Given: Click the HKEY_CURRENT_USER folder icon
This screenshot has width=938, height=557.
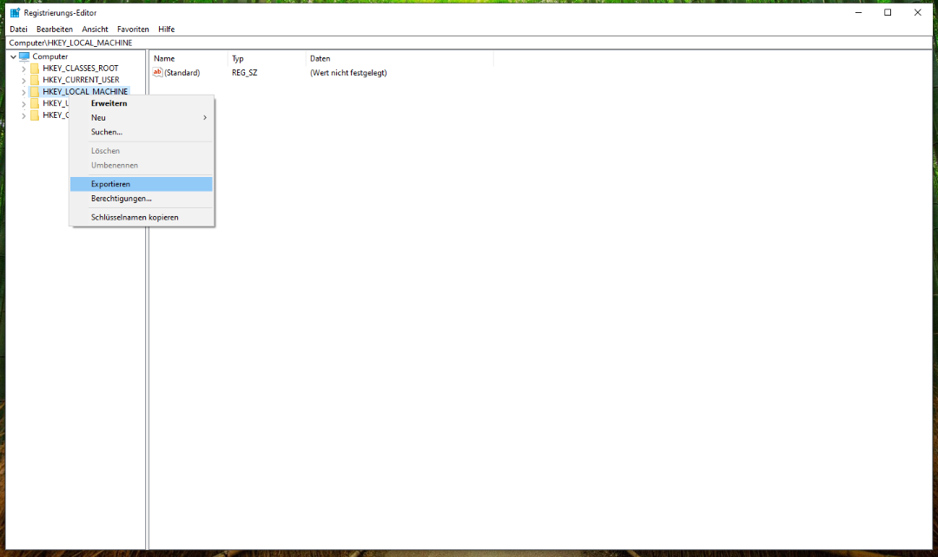Looking at the screenshot, I should (35, 79).
